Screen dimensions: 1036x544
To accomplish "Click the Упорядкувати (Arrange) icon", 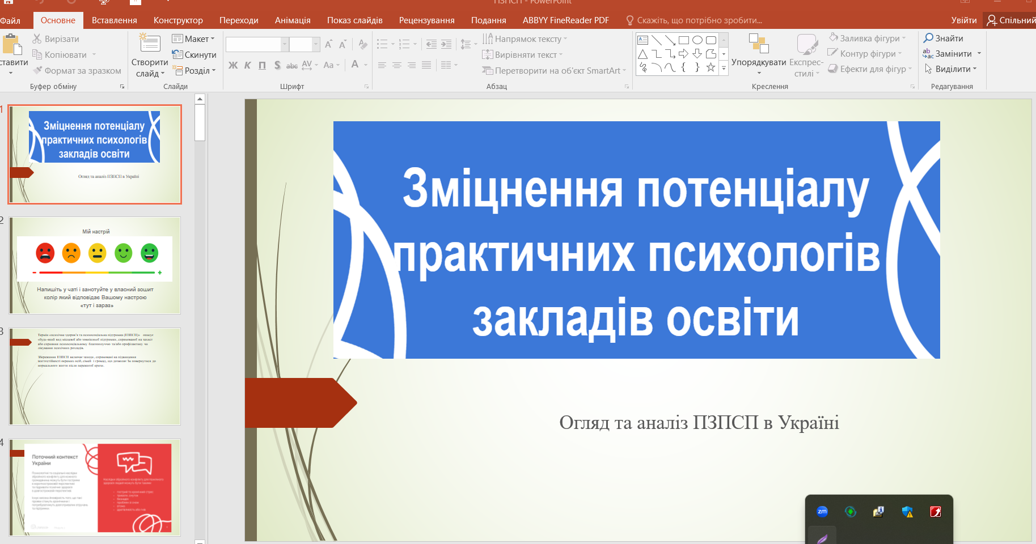I will (x=758, y=44).
